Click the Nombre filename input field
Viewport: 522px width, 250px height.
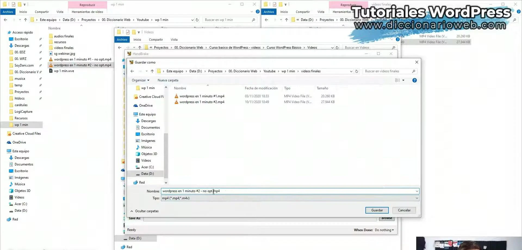288,191
